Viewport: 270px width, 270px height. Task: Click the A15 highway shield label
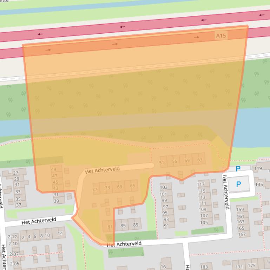tap(221, 35)
